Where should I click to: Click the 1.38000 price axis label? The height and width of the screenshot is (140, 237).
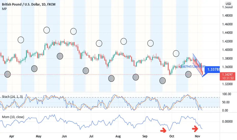227,58
